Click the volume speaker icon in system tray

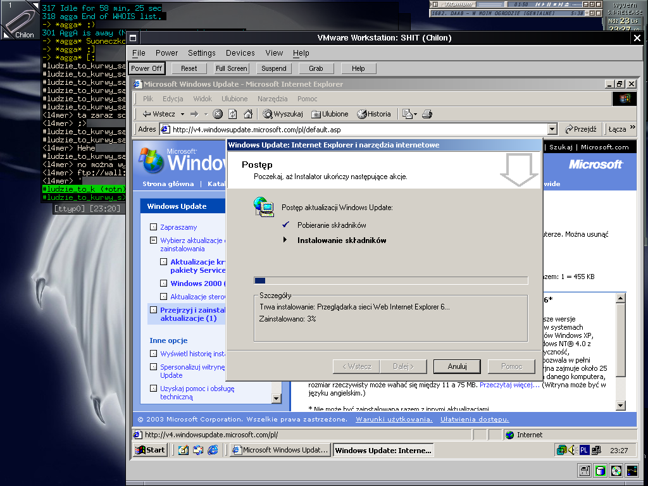coord(571,450)
